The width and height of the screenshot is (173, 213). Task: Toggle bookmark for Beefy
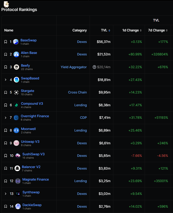coord(6,67)
